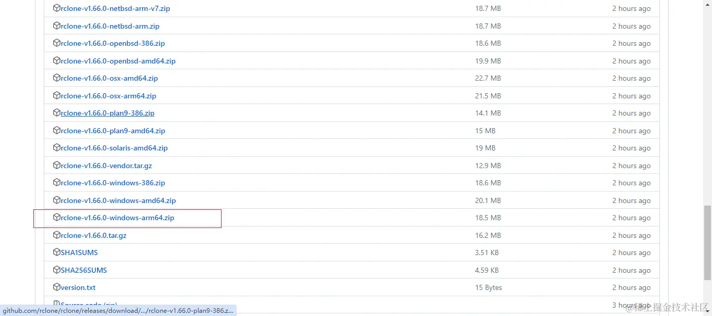
Task: Click package icon beside SHA1SUMS
Action: pos(57,252)
